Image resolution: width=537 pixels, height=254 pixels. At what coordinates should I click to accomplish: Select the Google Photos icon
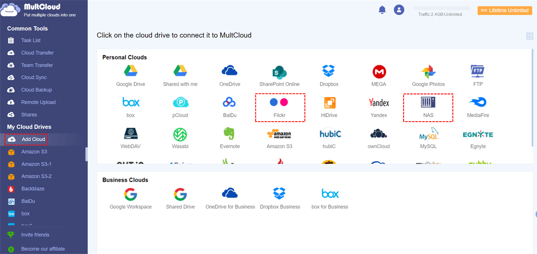[428, 72]
